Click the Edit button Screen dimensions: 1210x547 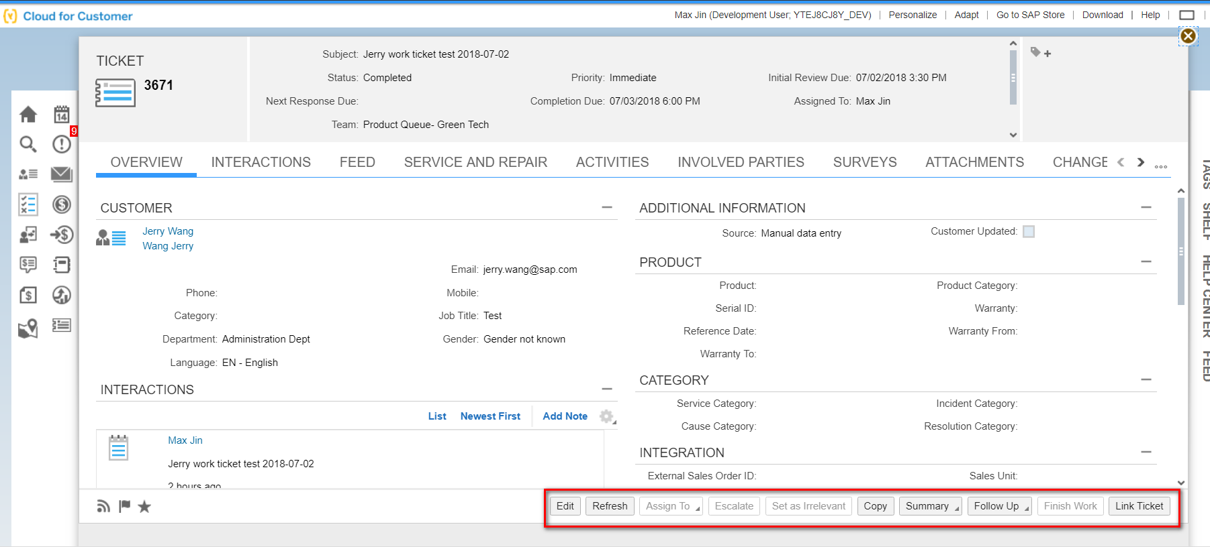pyautogui.click(x=565, y=506)
